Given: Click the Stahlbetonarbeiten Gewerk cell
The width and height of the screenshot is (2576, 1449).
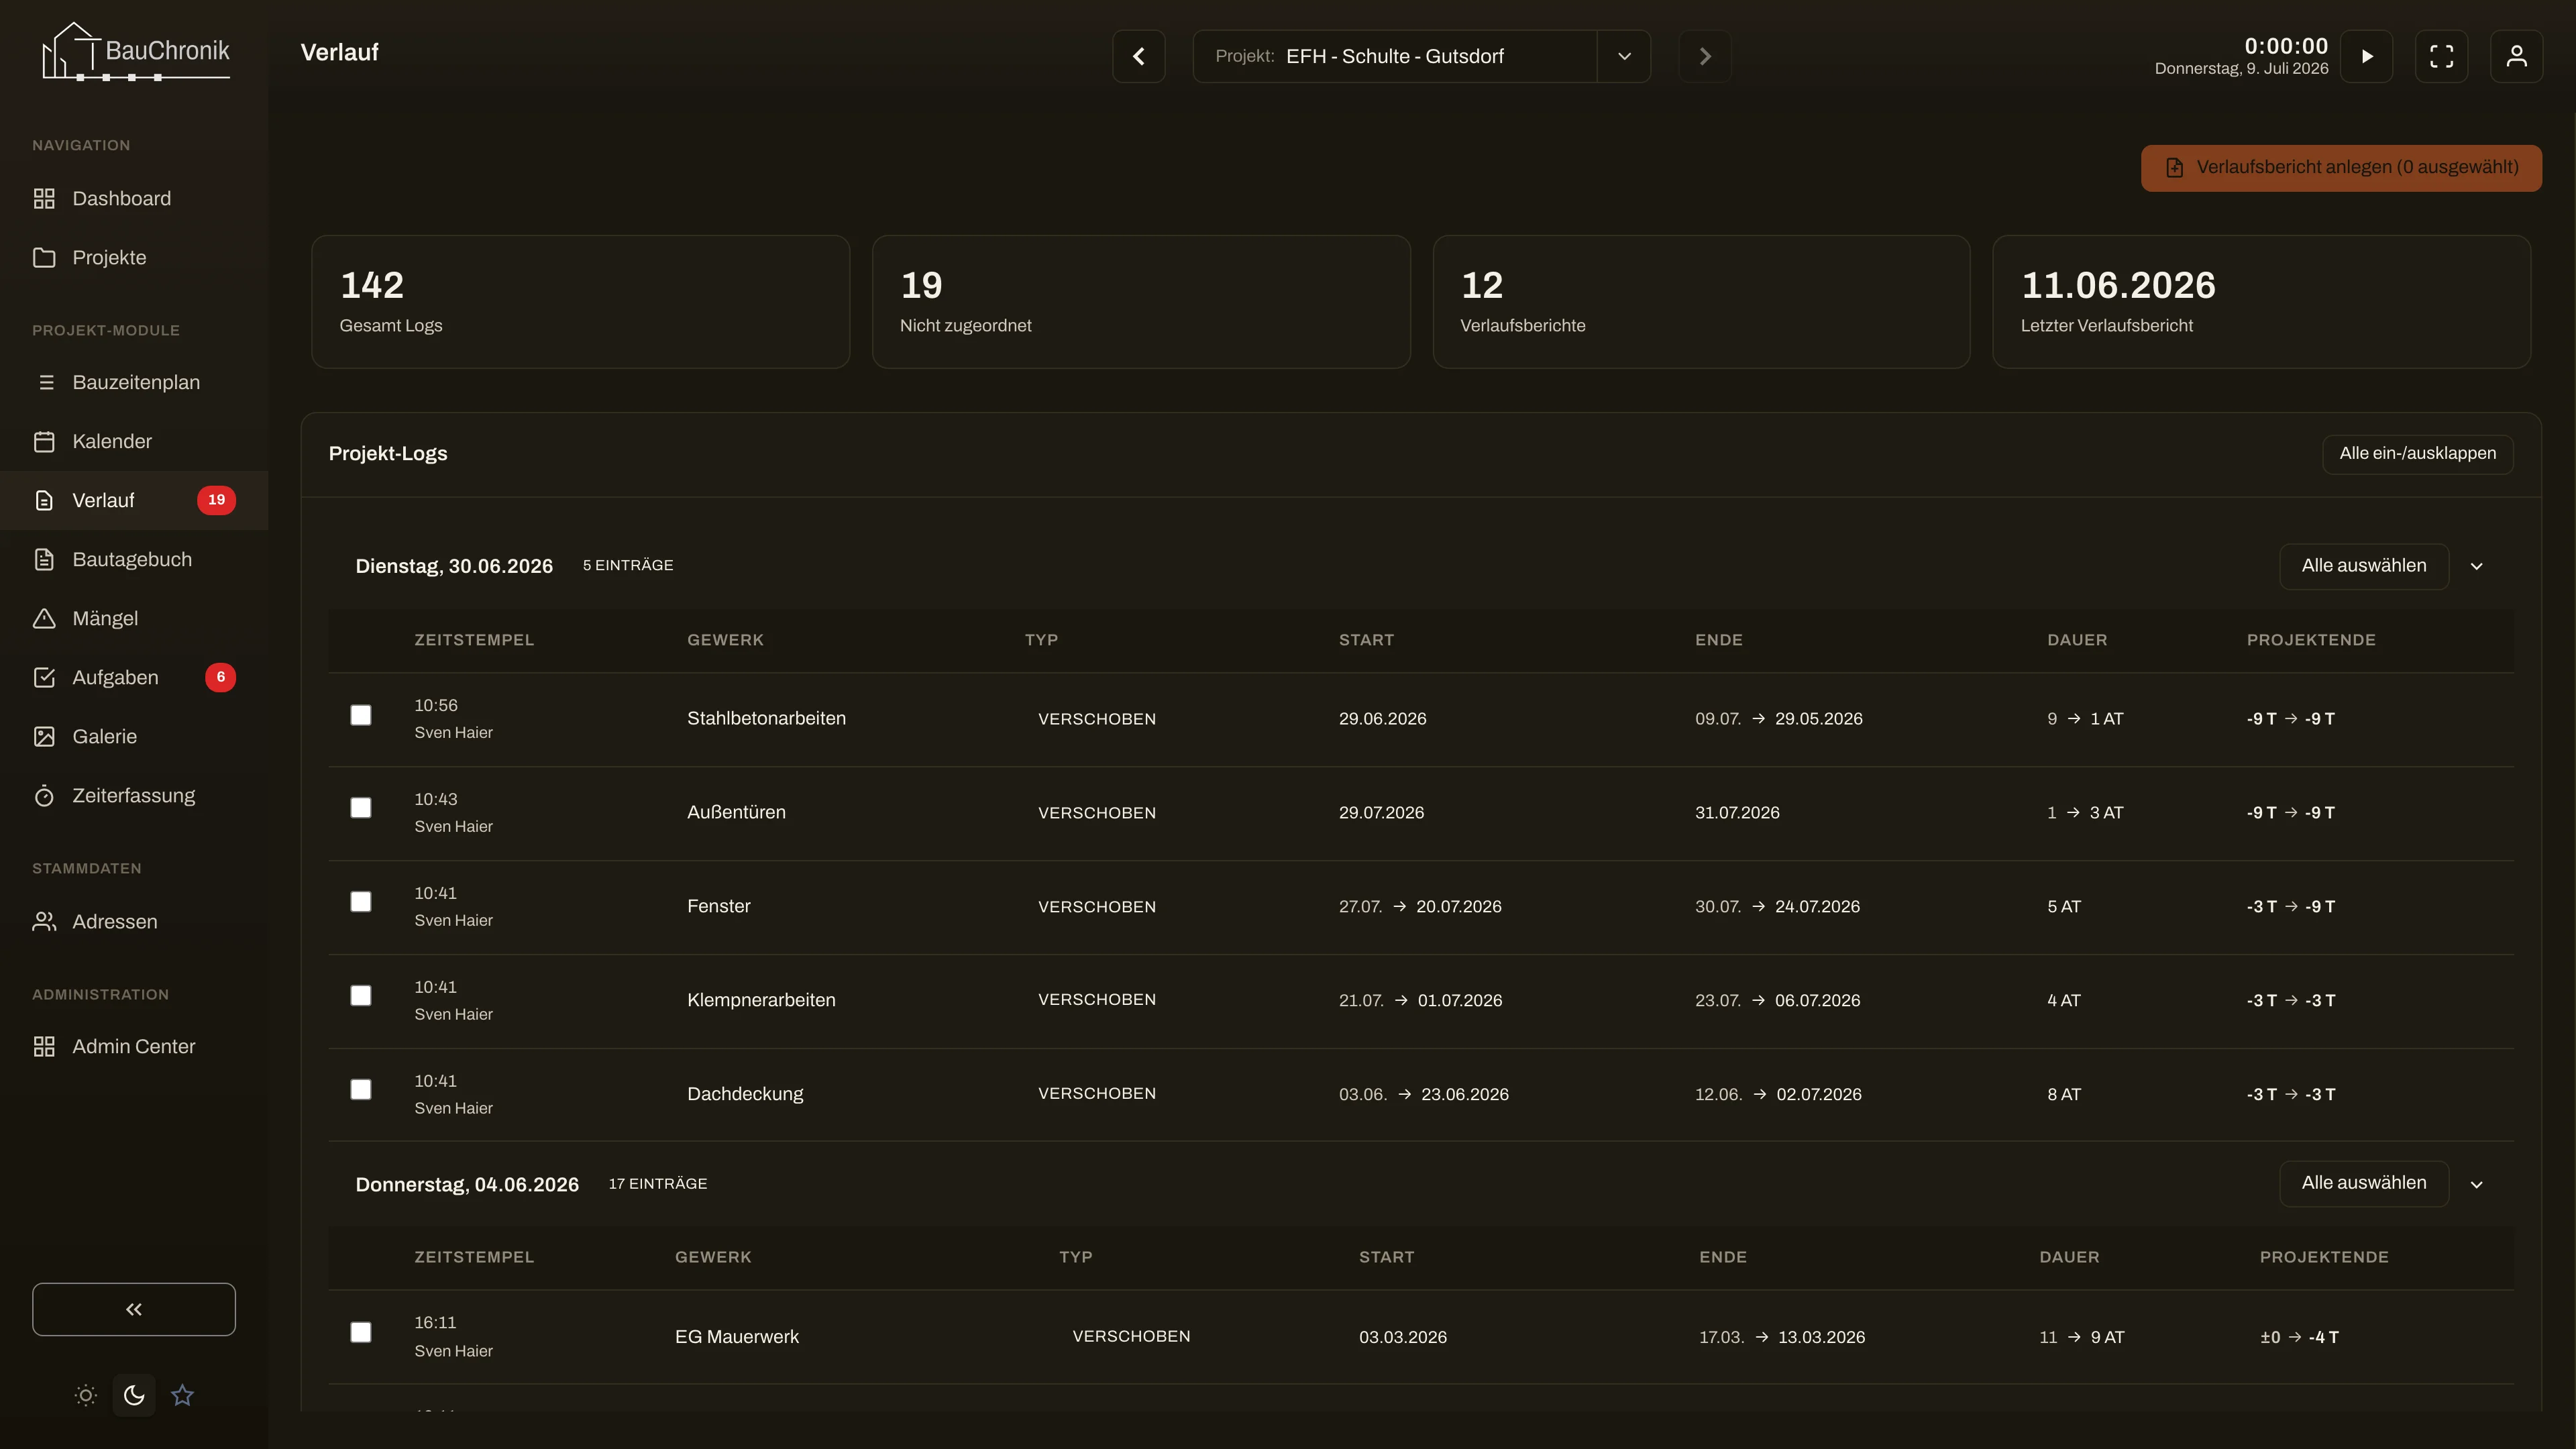Looking at the screenshot, I should [766, 718].
